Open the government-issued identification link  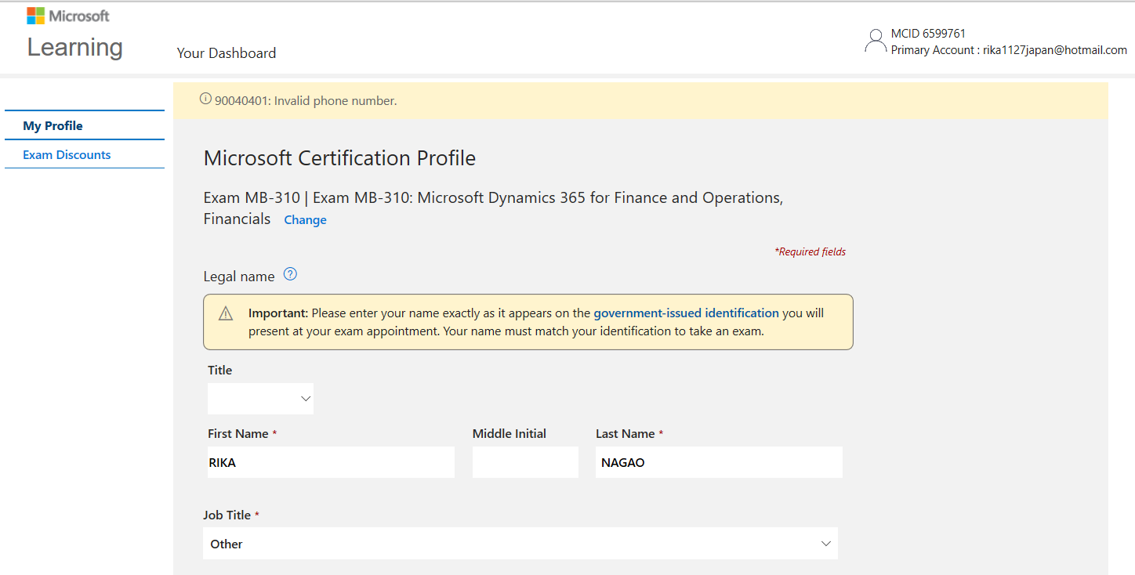[686, 313]
